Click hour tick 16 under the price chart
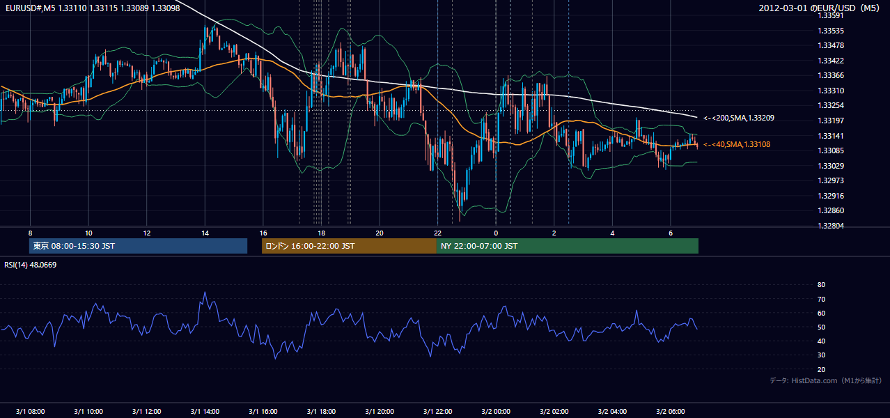Image resolution: width=890 pixels, height=418 pixels. tap(263, 233)
